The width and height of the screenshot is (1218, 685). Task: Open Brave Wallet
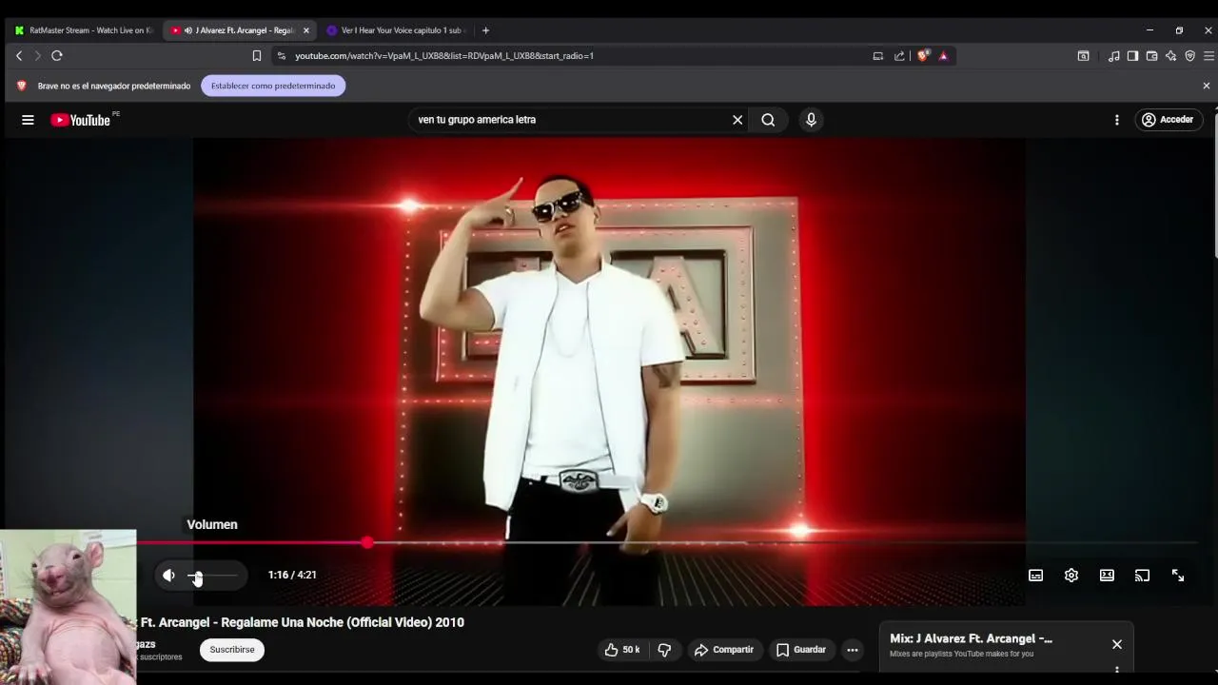(1151, 56)
